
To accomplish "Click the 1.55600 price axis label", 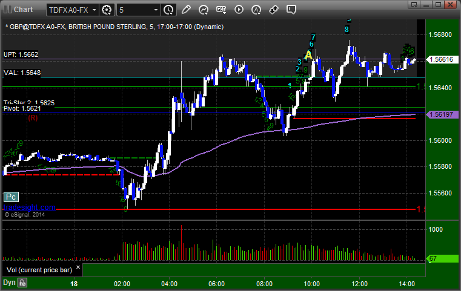I will tap(440, 193).
